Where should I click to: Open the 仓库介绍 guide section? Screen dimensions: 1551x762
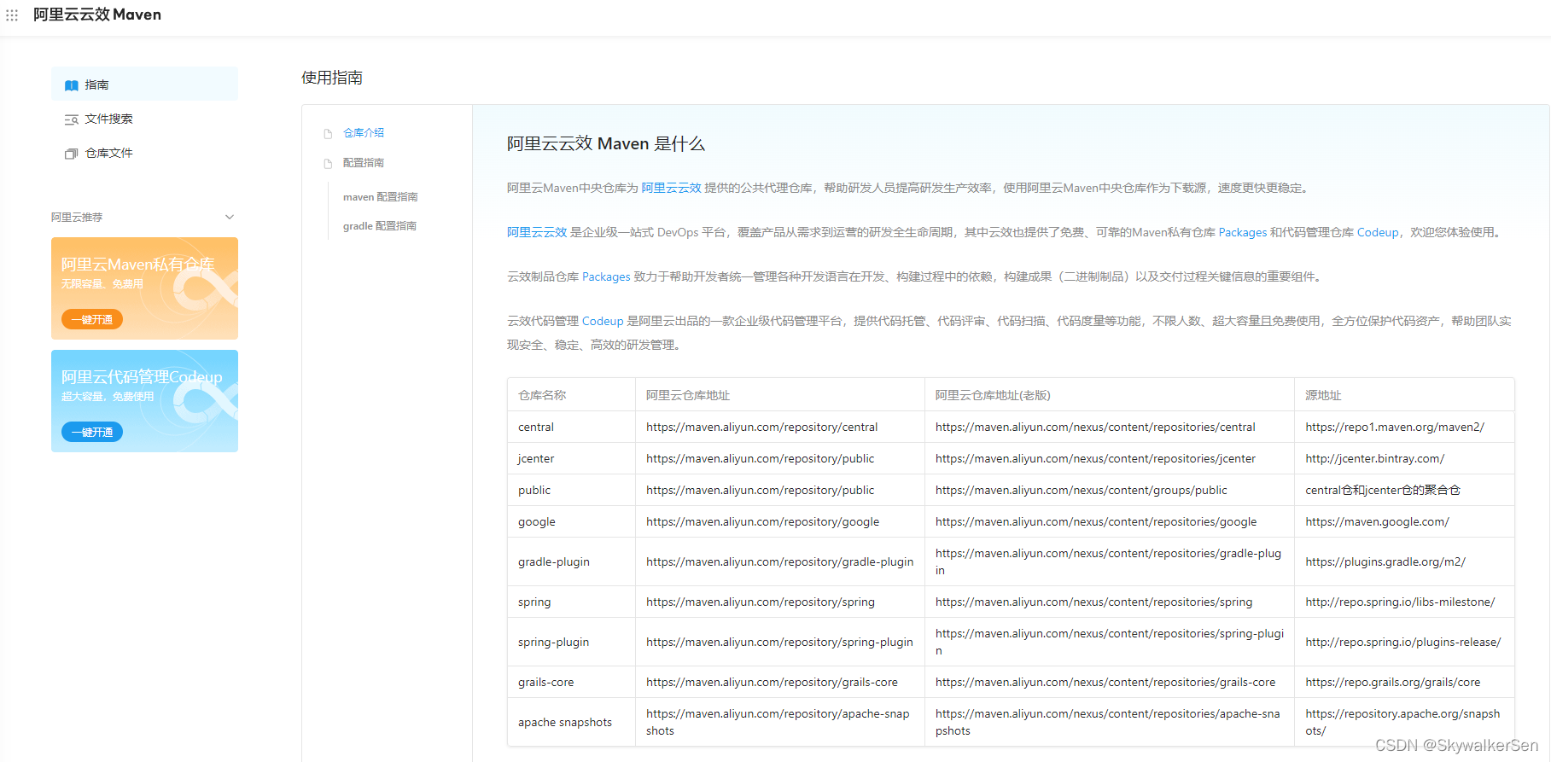click(364, 133)
